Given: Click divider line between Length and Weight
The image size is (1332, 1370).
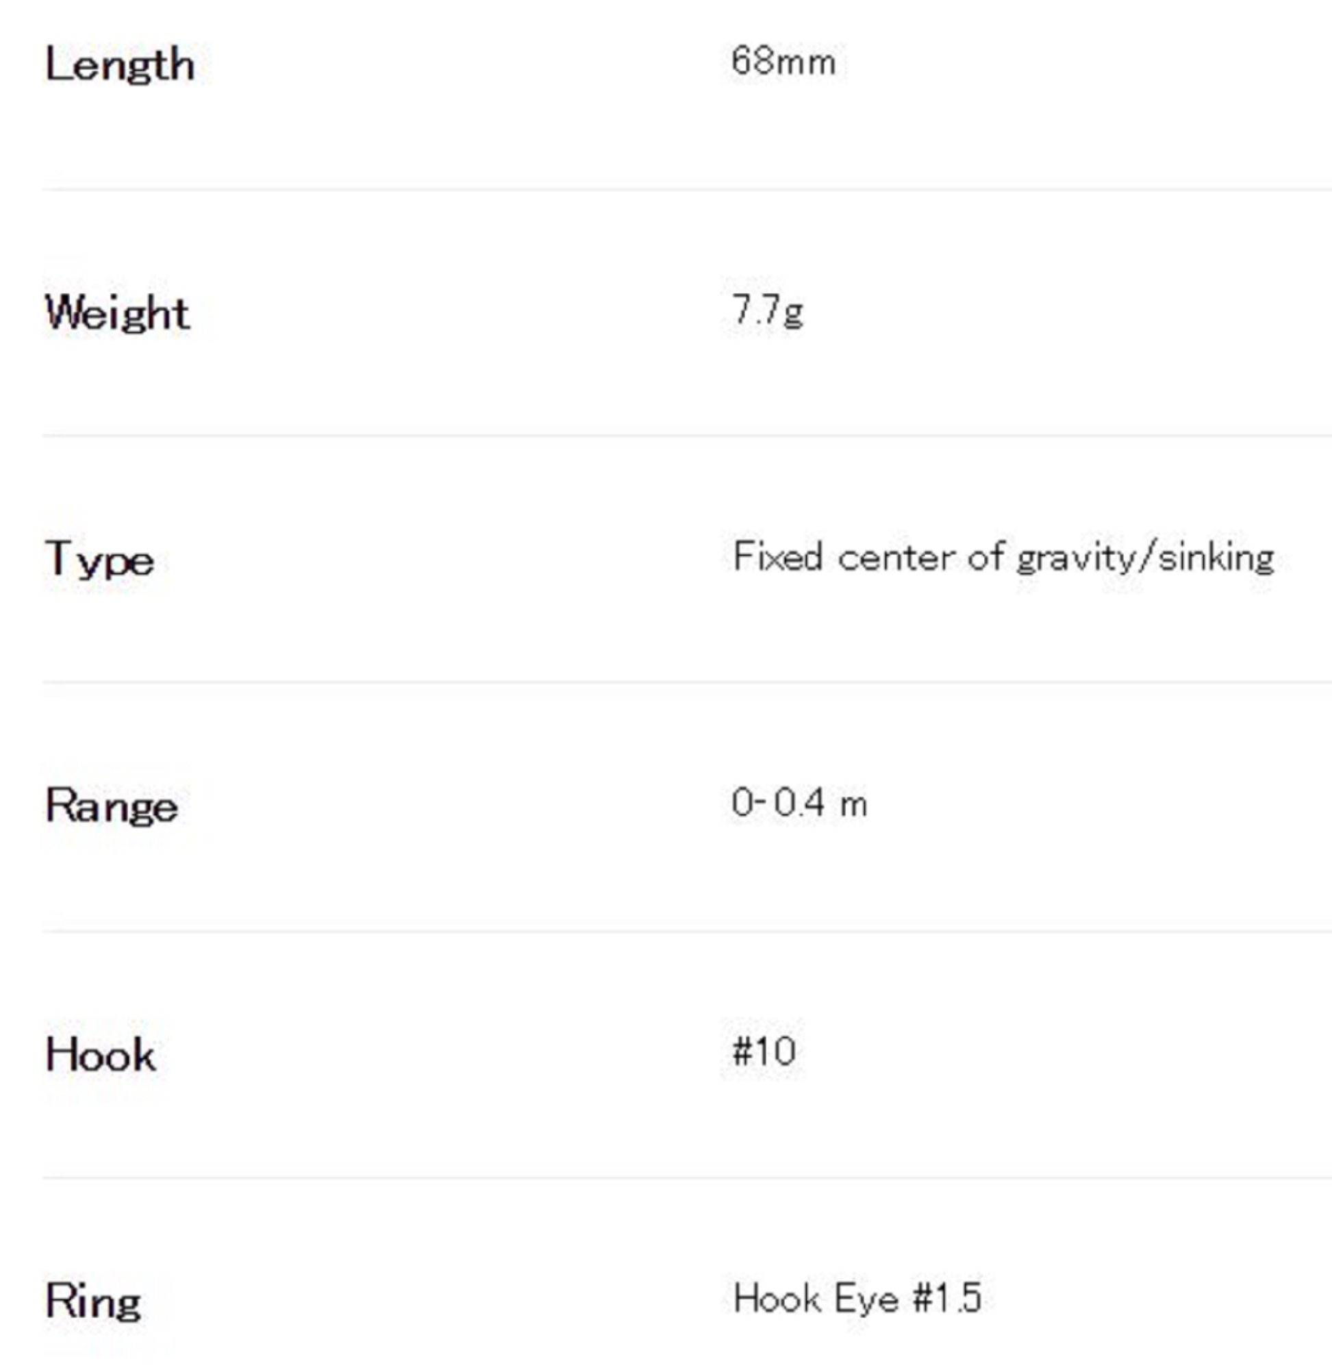Looking at the screenshot, I should (686, 189).
